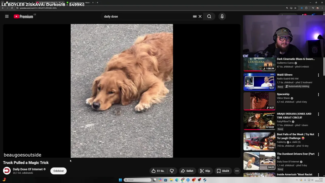
Task: Open the Windows Start menu
Action: coord(120,180)
